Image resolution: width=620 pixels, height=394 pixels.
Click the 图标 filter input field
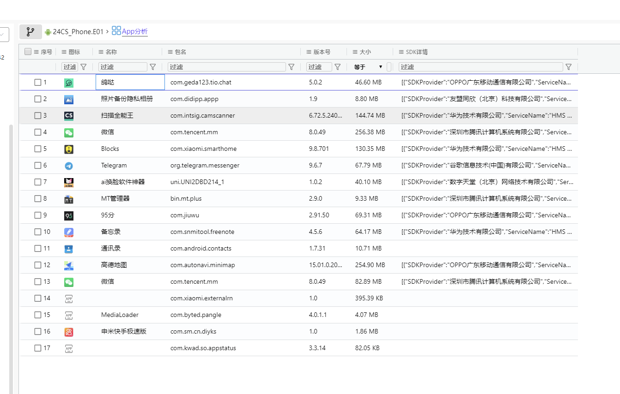(70, 67)
